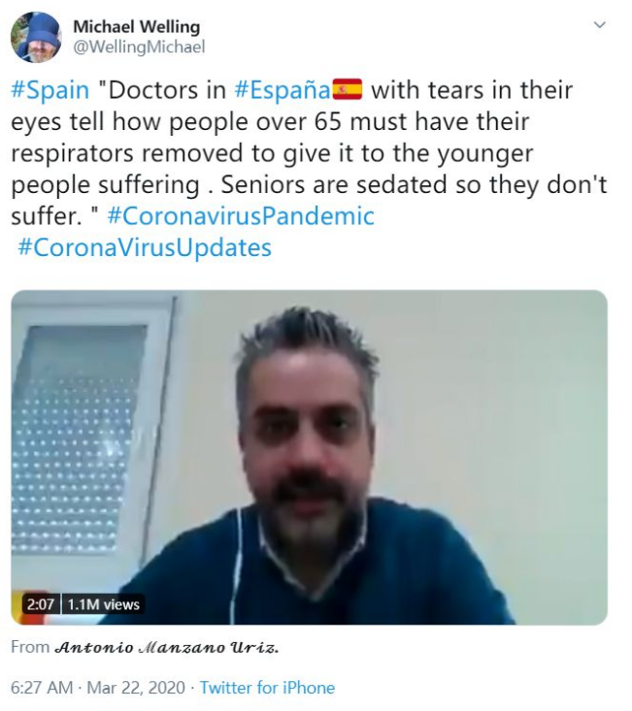
Task: Open the tweet options chevron menu
Action: [600, 25]
